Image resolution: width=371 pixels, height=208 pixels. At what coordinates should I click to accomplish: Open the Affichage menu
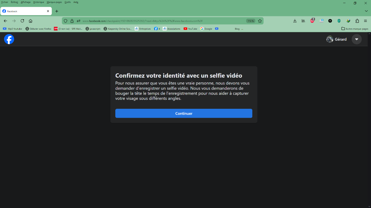26,2
